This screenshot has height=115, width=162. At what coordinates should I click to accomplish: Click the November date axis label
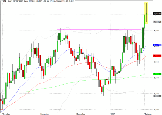[x=45, y=114]
